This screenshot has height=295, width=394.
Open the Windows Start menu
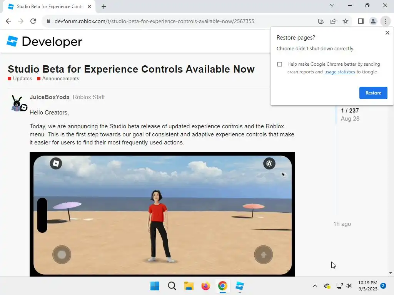click(155, 286)
